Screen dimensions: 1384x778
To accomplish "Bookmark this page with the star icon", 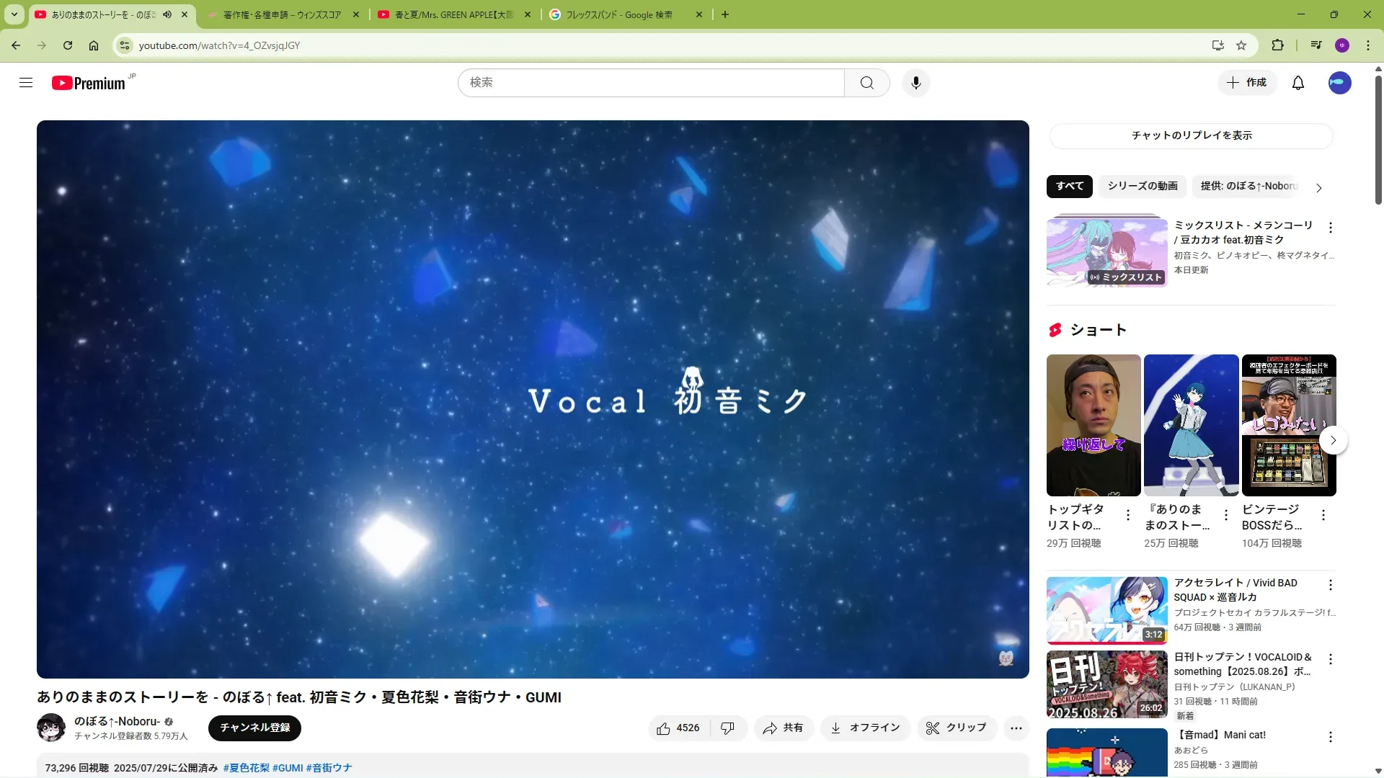I will 1241,45.
